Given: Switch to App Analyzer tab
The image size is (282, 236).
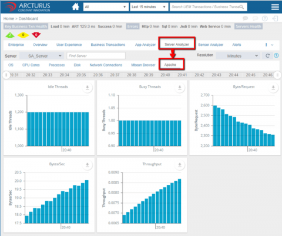Looking at the screenshot, I should (145, 45).
